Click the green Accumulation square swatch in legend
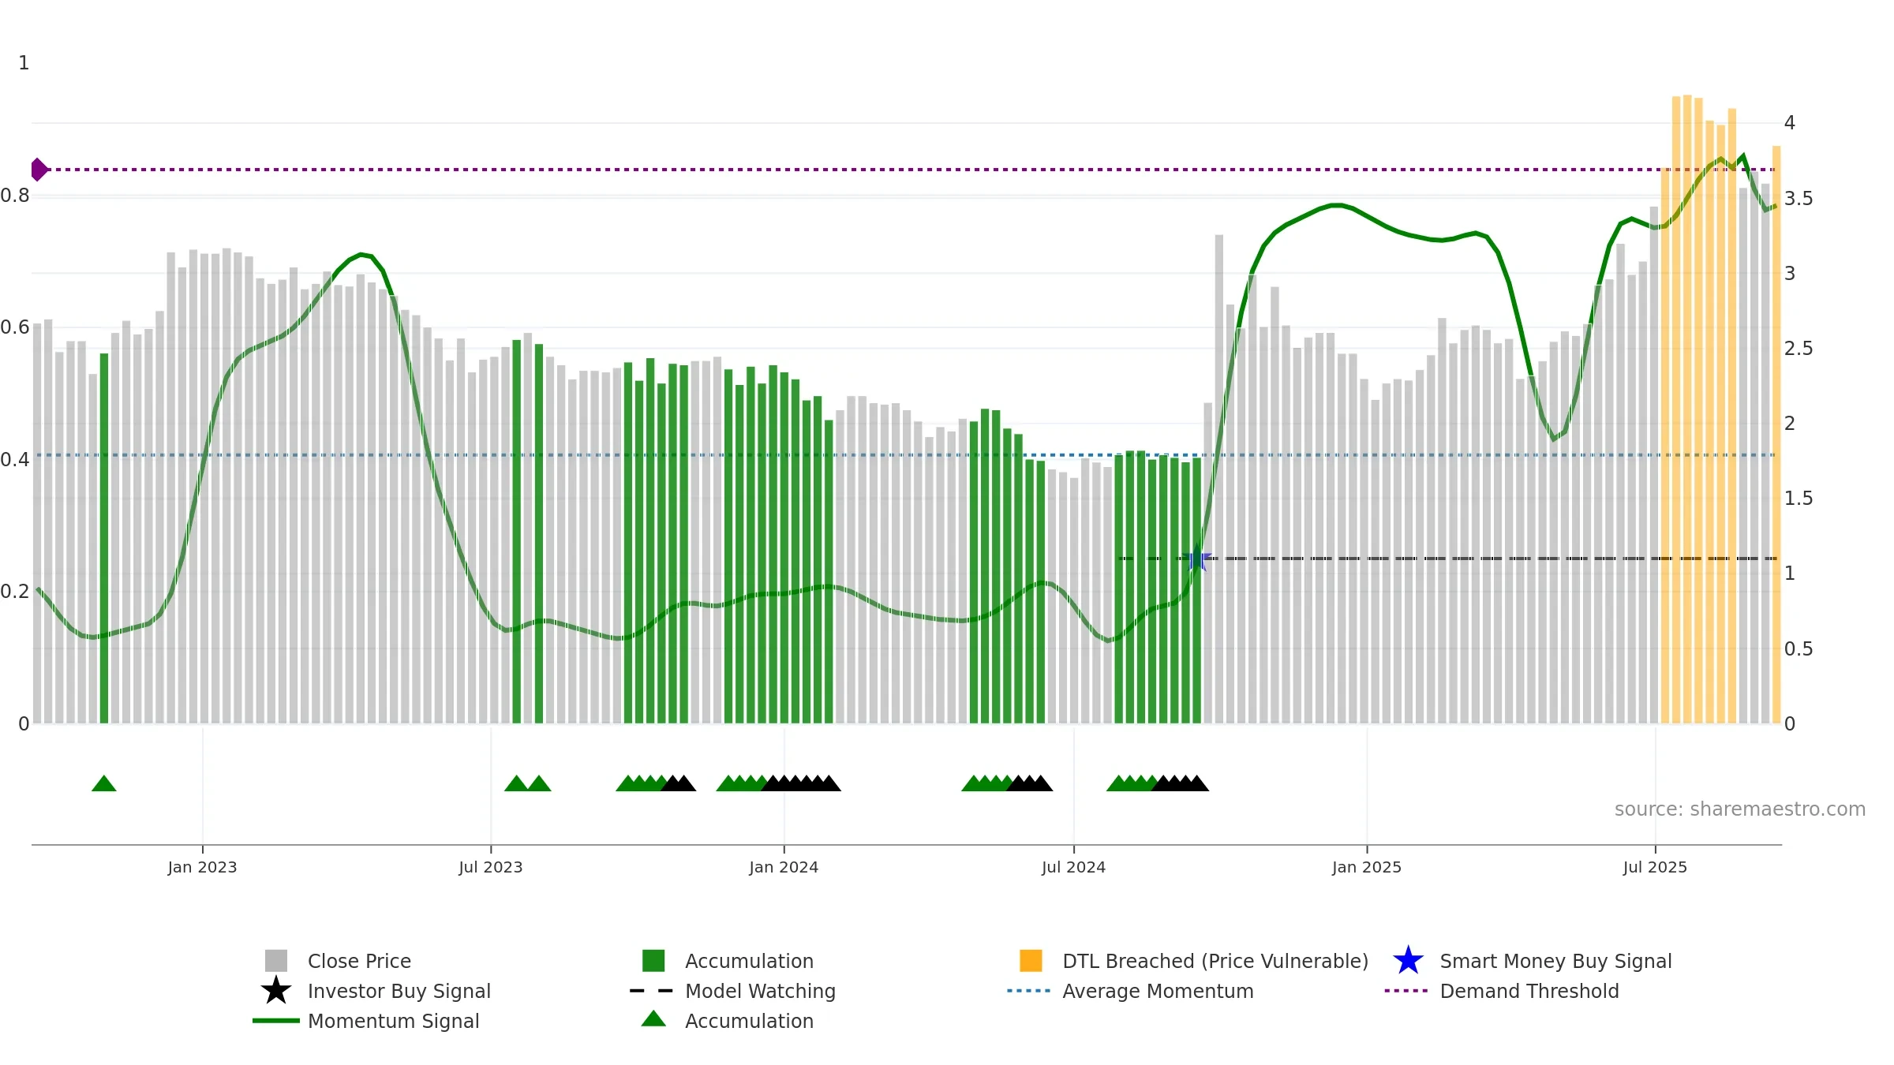Screen dimensions: 1894x1065 (653, 961)
